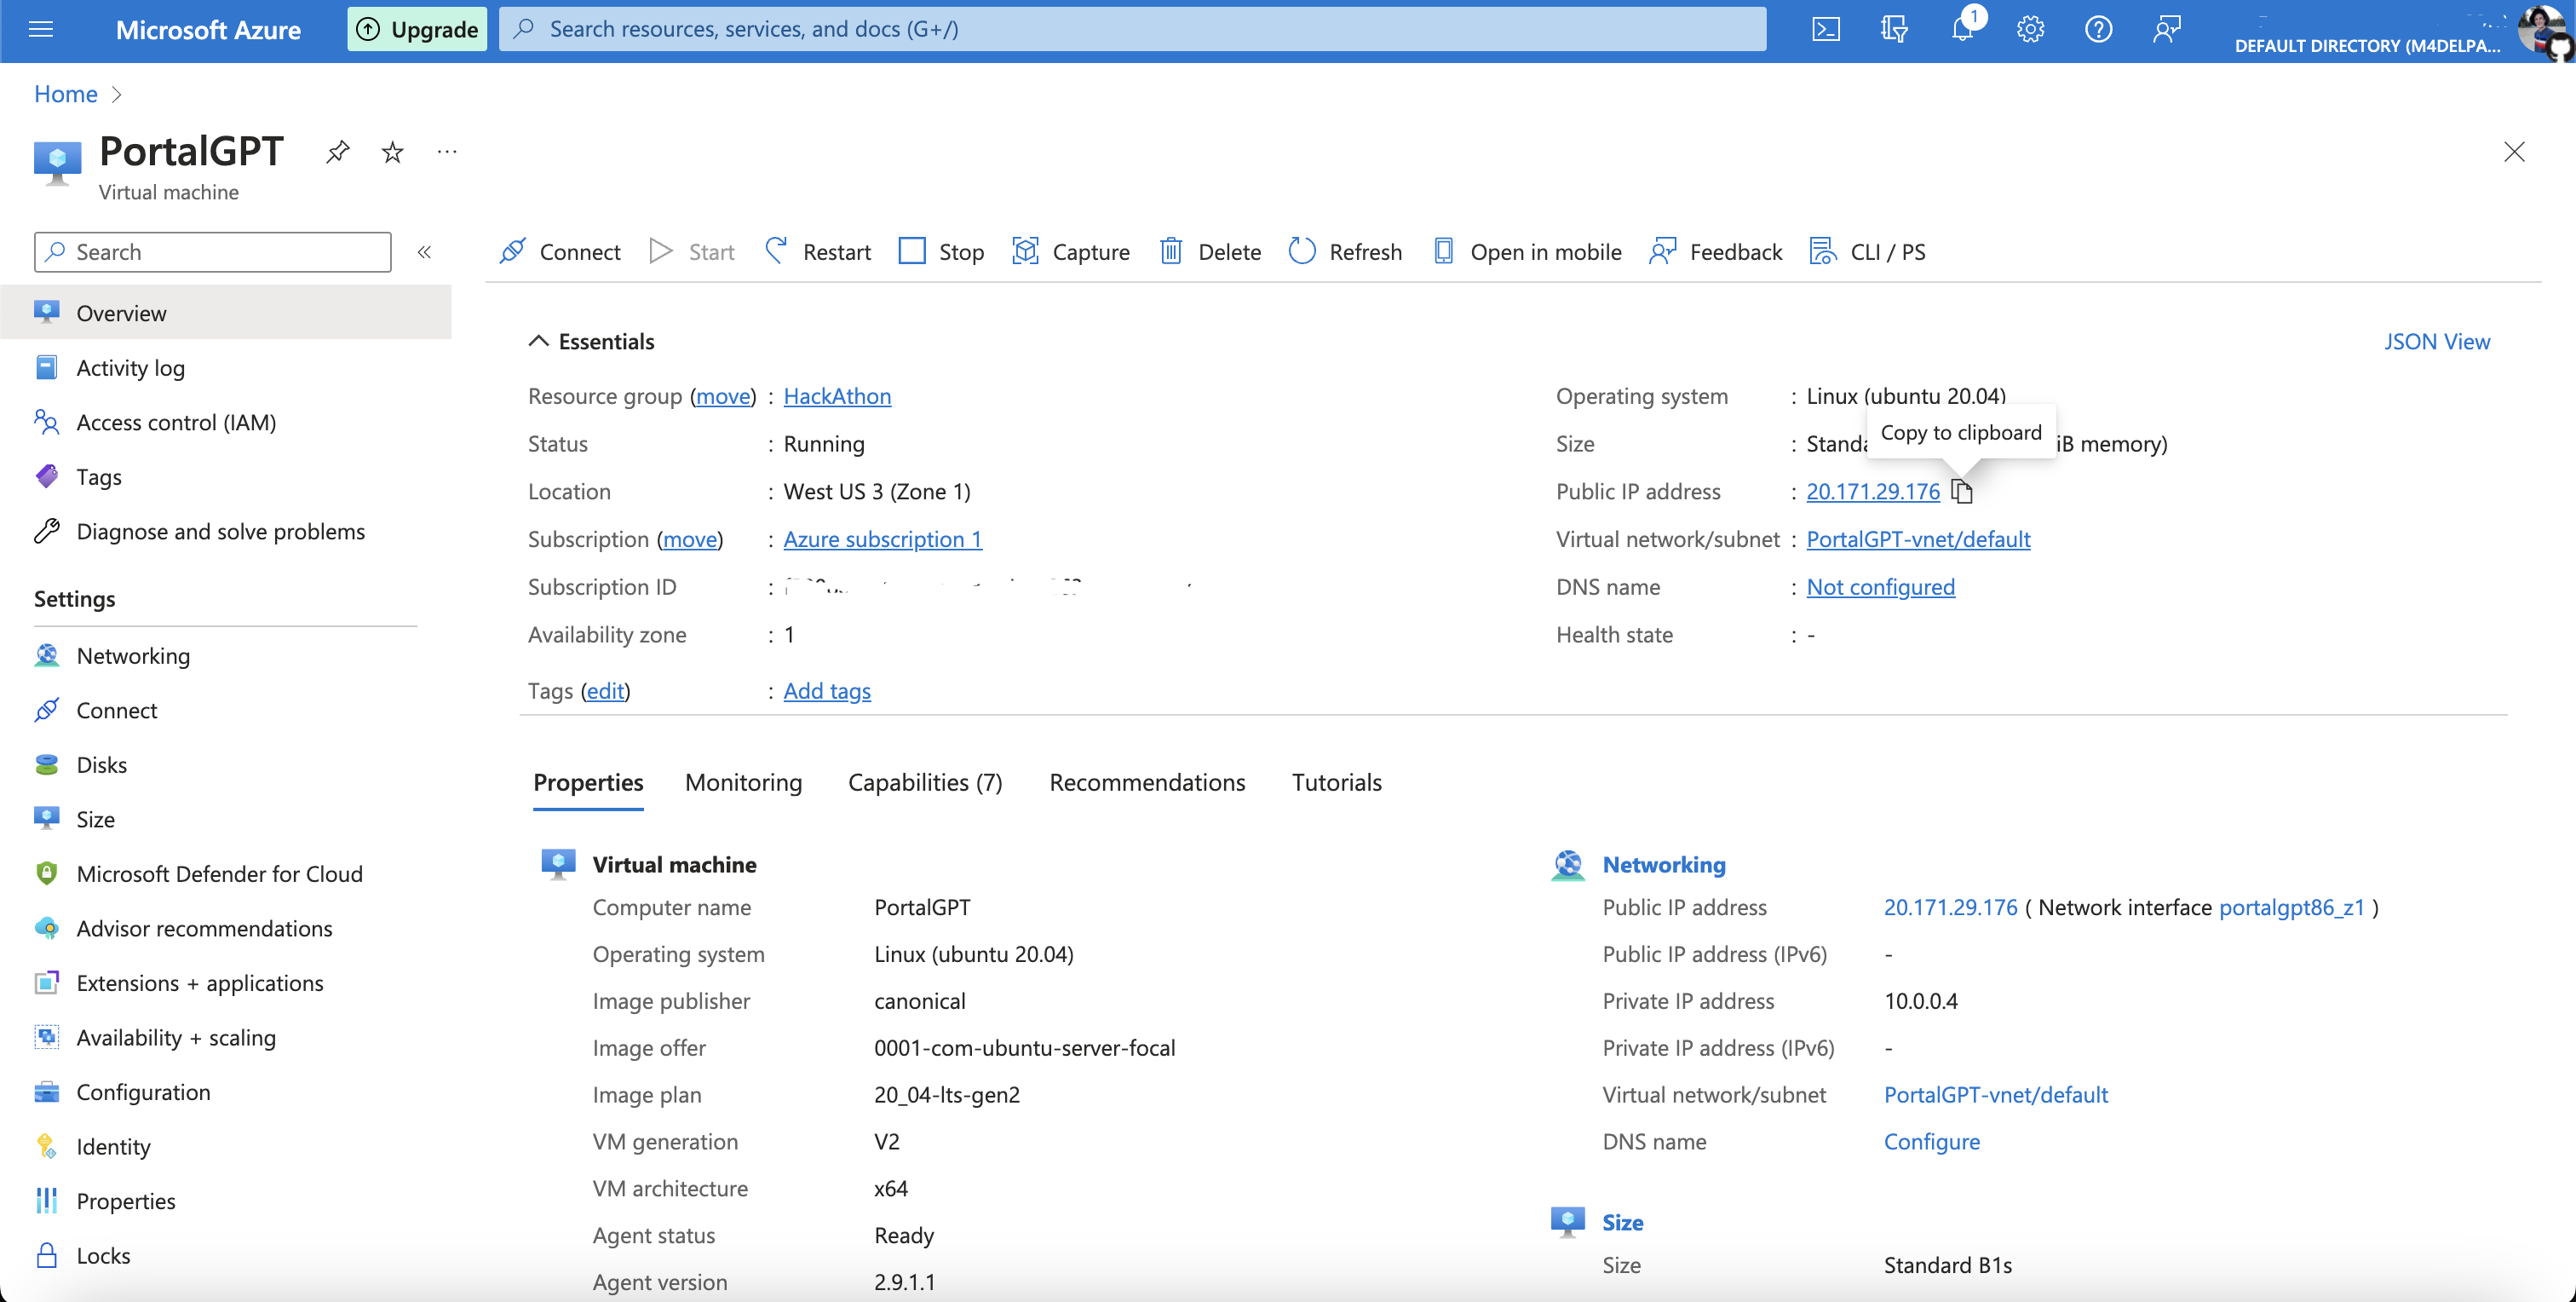Pin PortalGPT to dashboard
The width and height of the screenshot is (2576, 1302).
point(338,152)
